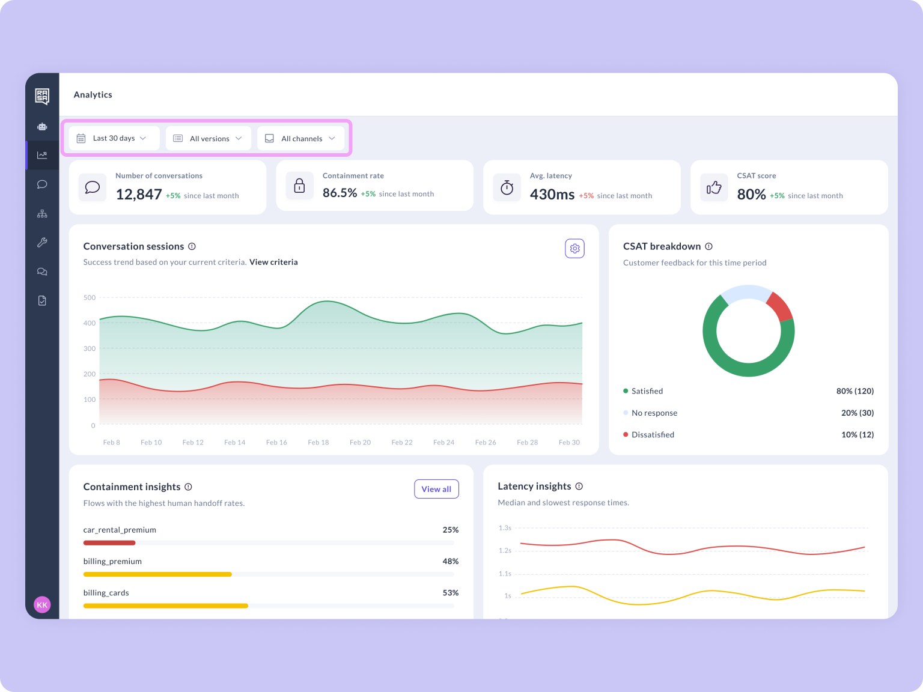923x692 pixels.
Task: Open the conversations icon in the sidebar
Action: click(x=42, y=272)
